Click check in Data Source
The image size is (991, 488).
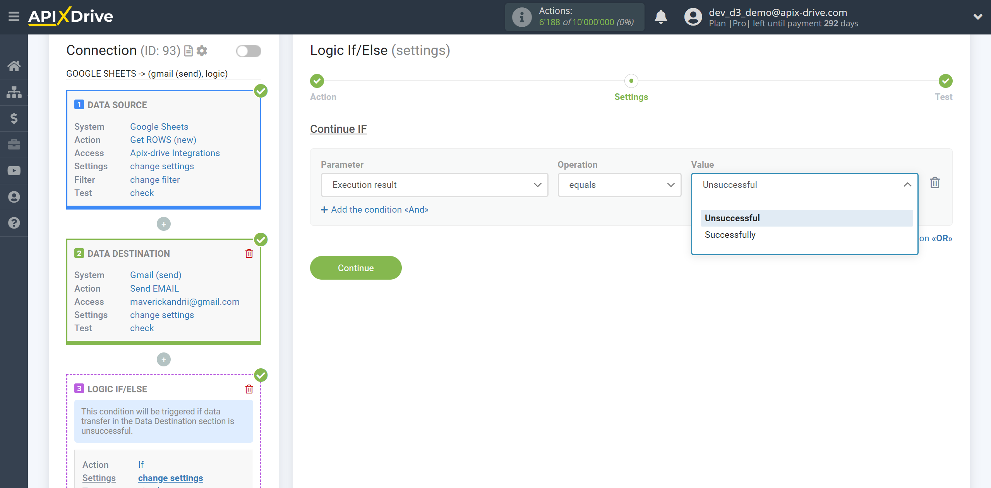[142, 193]
